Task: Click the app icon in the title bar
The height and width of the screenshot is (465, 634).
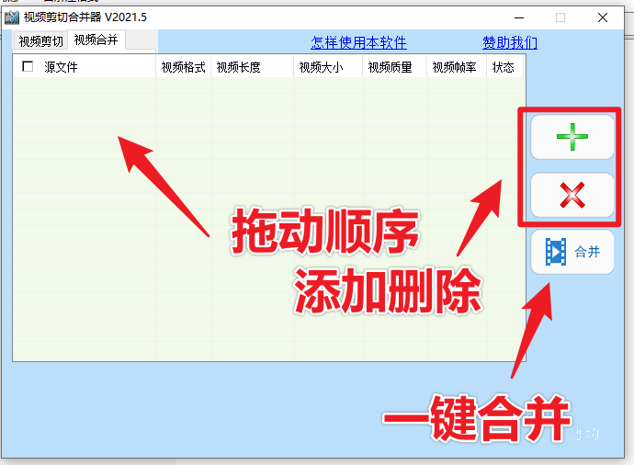Action: click(12, 17)
